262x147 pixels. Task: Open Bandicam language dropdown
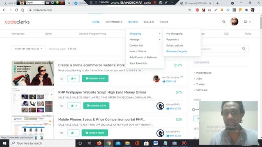(35, 2)
